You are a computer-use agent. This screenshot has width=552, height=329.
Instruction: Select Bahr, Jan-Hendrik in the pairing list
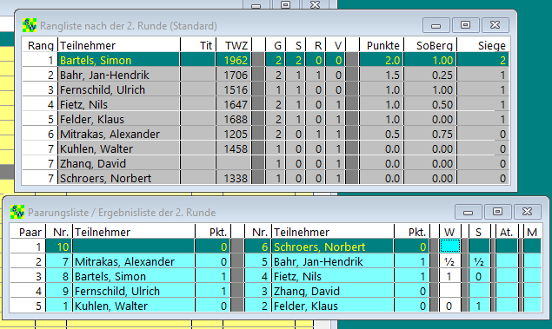click(318, 262)
